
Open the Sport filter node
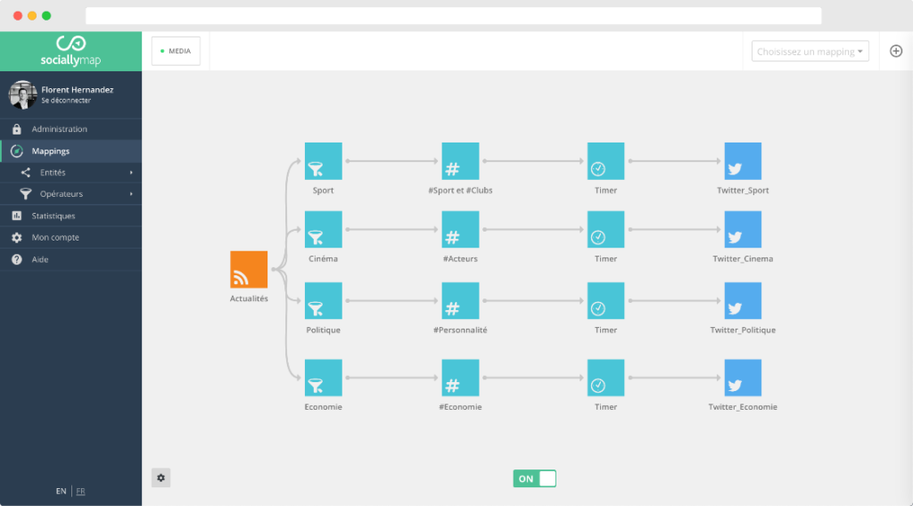tap(323, 161)
